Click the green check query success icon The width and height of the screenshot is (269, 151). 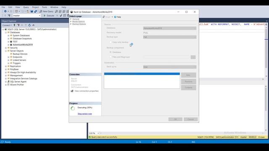(90, 137)
